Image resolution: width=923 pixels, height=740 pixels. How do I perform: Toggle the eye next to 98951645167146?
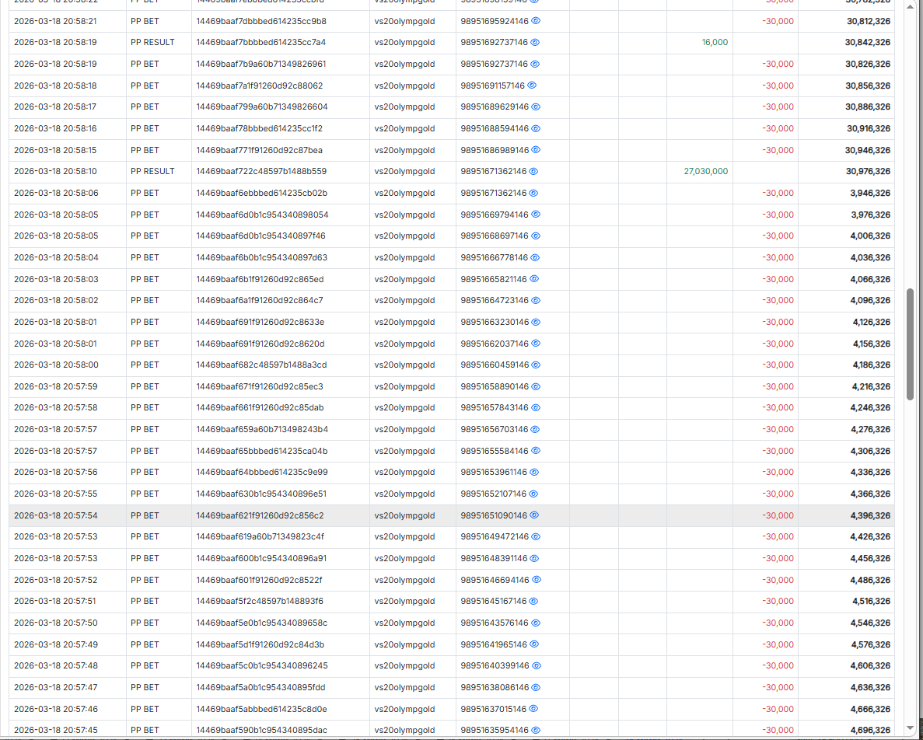[534, 601]
